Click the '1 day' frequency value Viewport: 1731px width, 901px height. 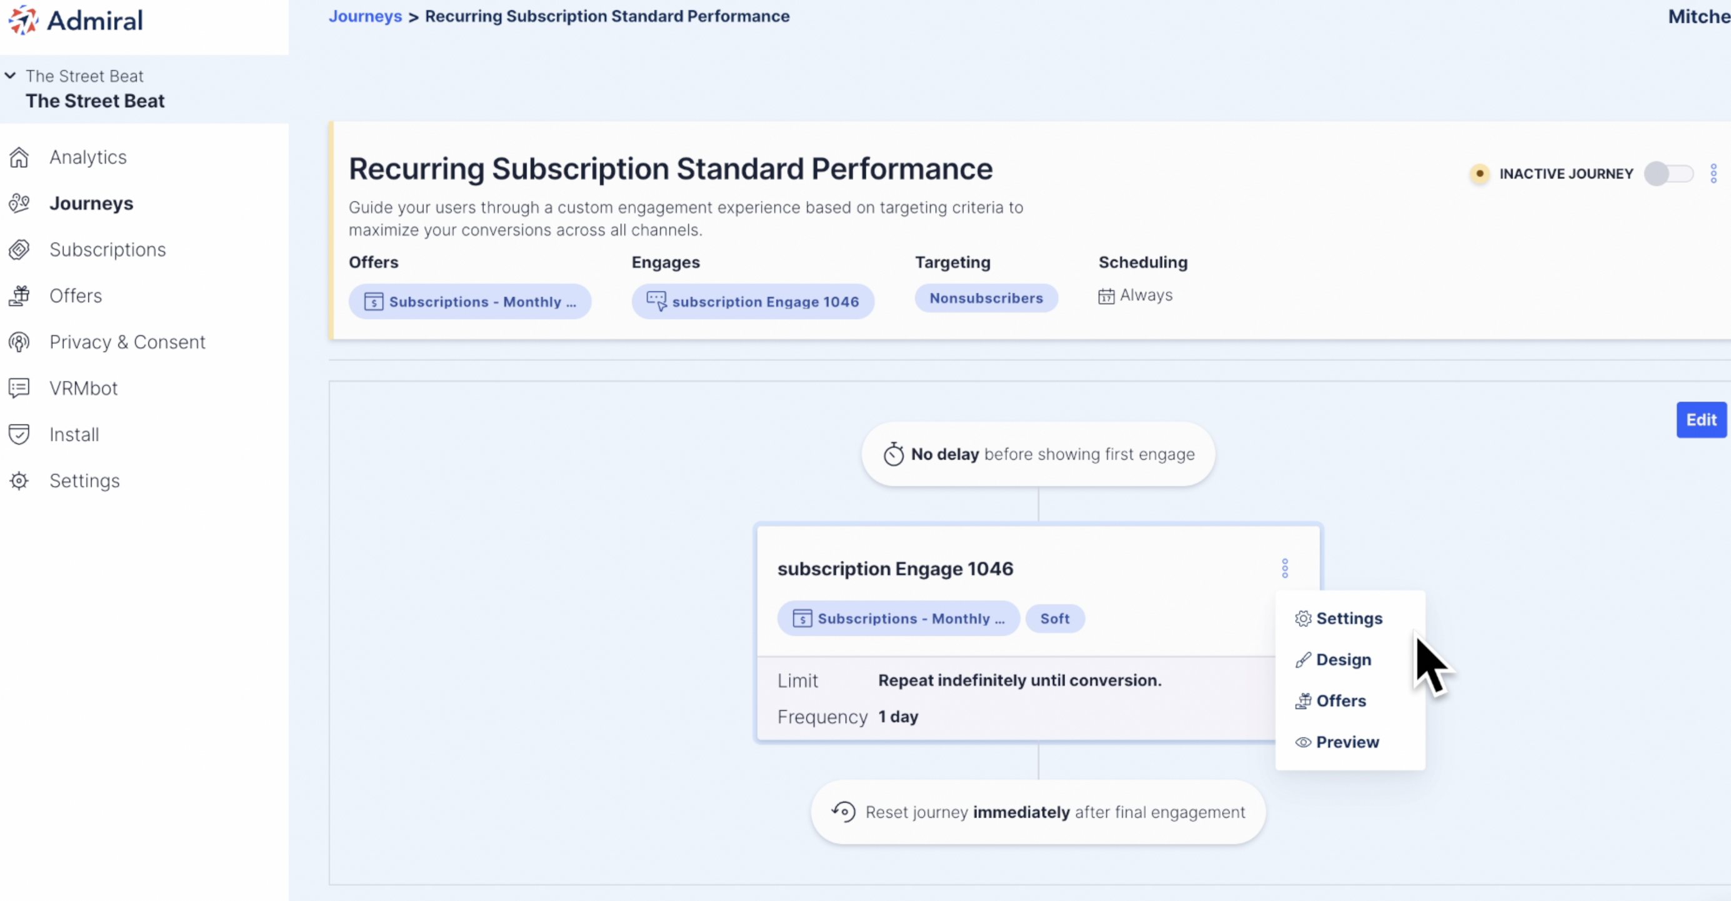tap(898, 716)
